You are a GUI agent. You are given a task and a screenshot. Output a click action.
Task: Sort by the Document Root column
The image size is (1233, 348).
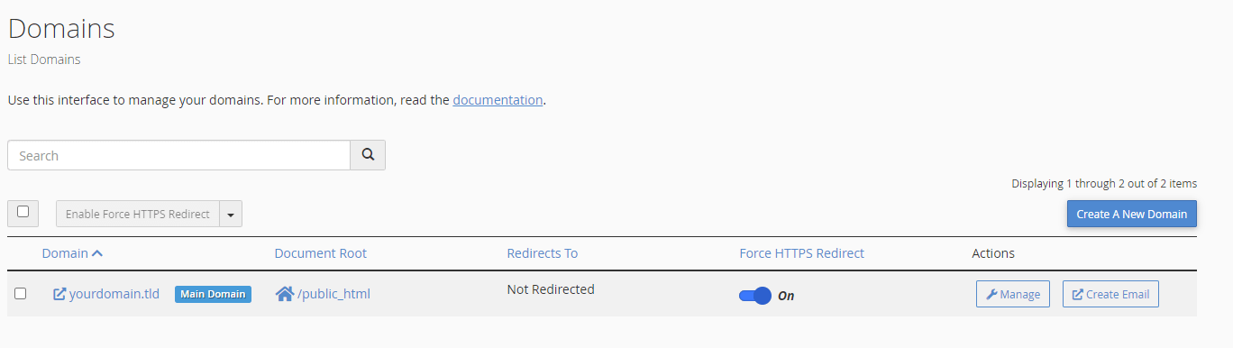coord(321,253)
